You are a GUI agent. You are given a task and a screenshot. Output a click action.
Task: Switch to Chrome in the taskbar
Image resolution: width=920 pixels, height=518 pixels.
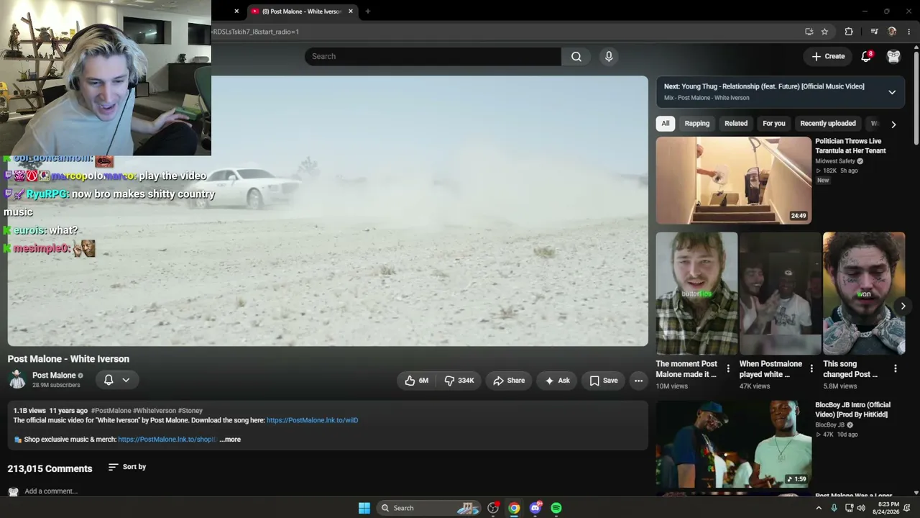pyautogui.click(x=514, y=508)
